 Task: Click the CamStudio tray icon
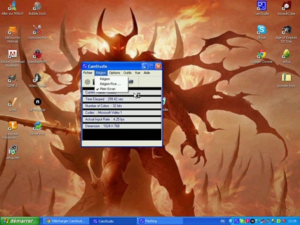(x=237, y=221)
